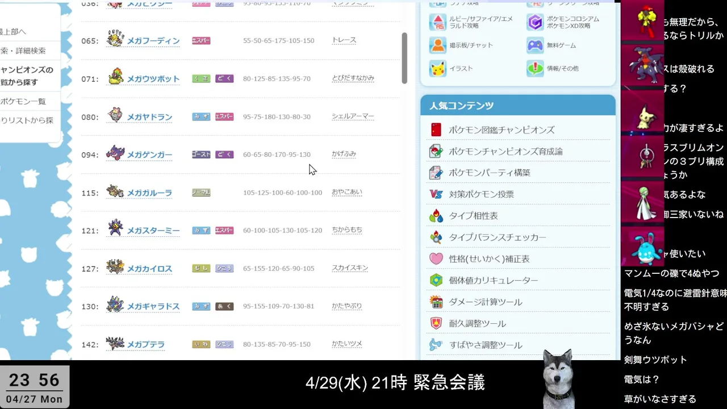Image resolution: width=727 pixels, height=409 pixels.
Task: Click the メガフーディン sprite icon
Action: point(115,39)
